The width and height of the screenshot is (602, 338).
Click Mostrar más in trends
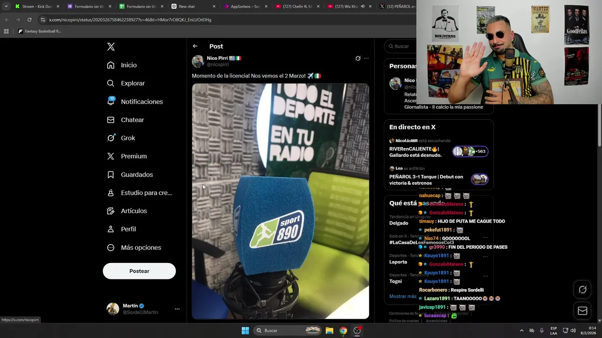pyautogui.click(x=403, y=296)
